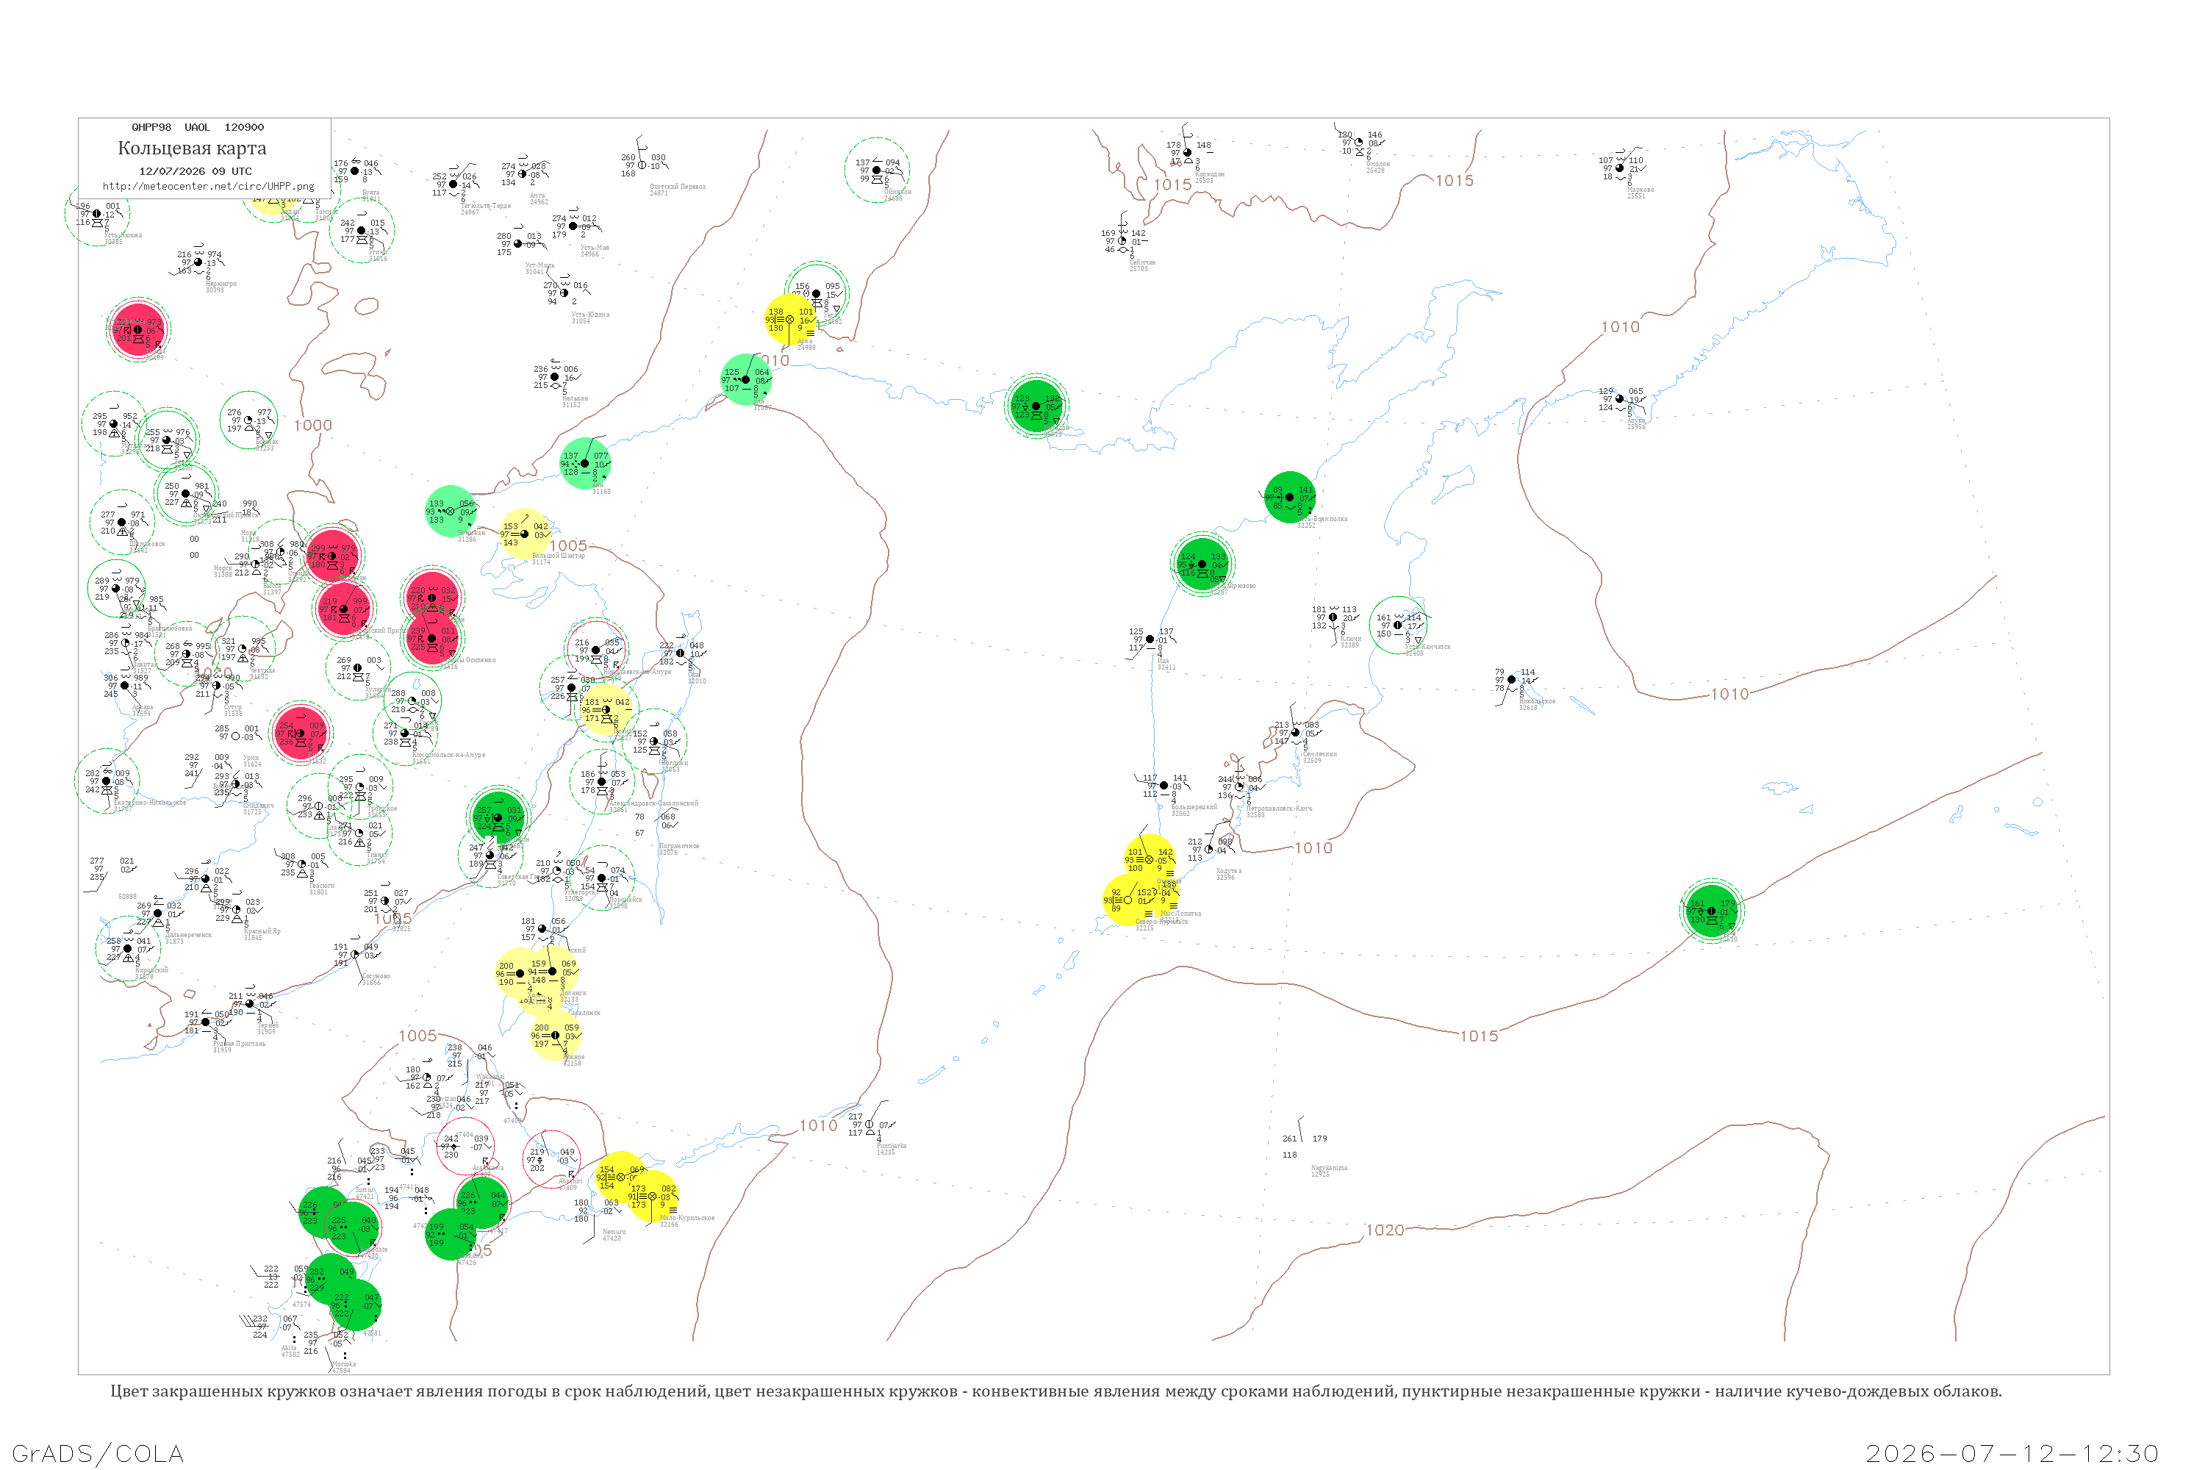
Task: Select the Нерюнгри station weather symbol
Action: click(198, 262)
